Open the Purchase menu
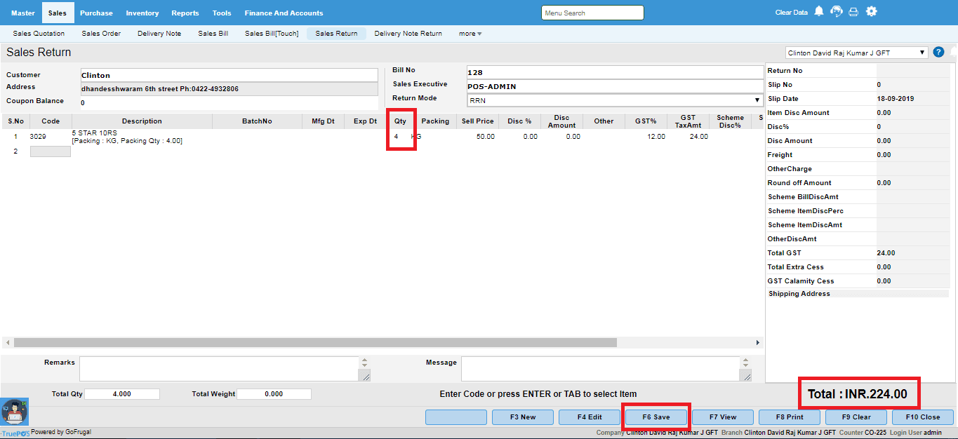This screenshot has height=439, width=958. tap(96, 13)
